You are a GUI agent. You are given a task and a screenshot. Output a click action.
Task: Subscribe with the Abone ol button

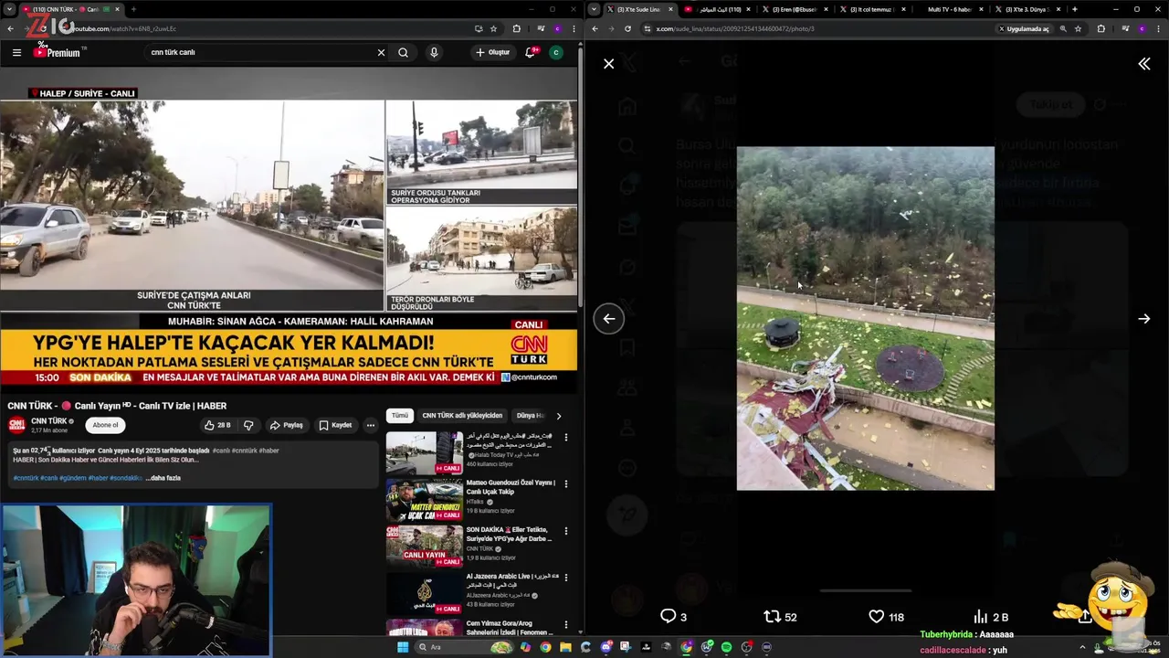tap(105, 425)
